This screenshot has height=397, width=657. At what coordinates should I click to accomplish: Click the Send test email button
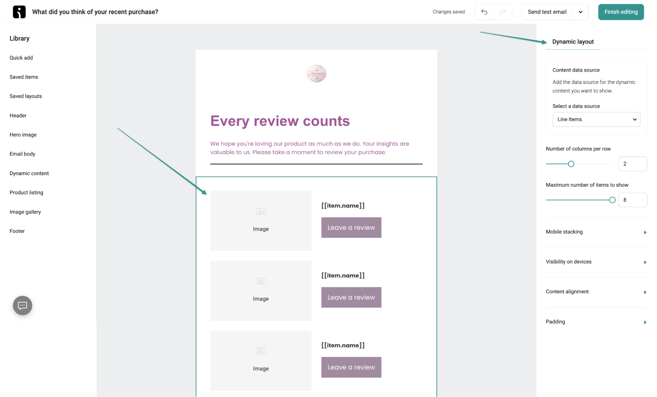(547, 12)
